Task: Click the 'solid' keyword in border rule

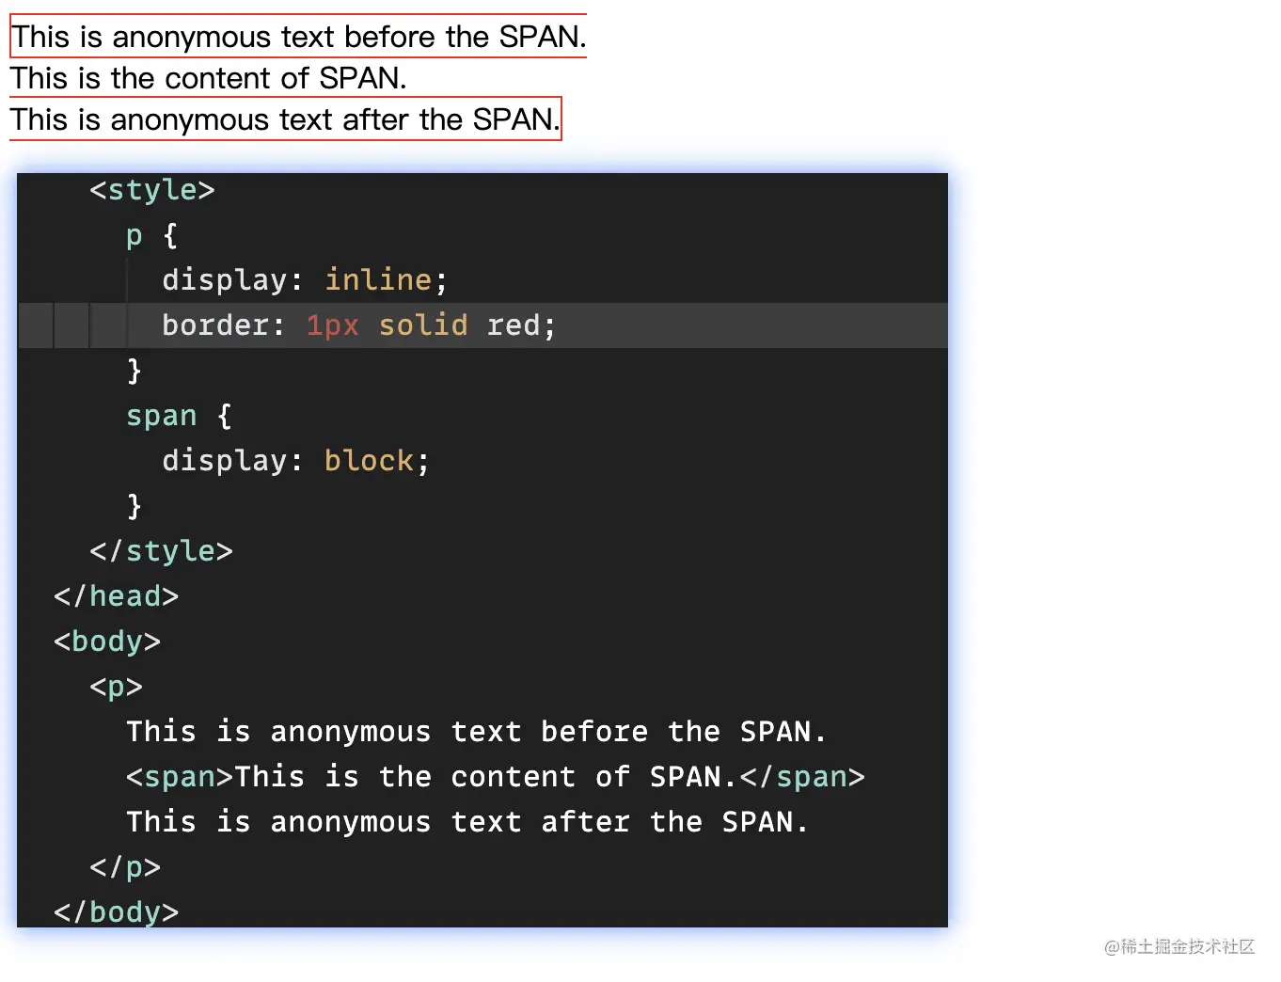Action: click(x=422, y=325)
